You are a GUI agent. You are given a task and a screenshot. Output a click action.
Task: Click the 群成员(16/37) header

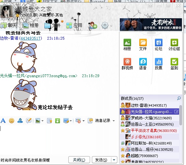click(132, 99)
